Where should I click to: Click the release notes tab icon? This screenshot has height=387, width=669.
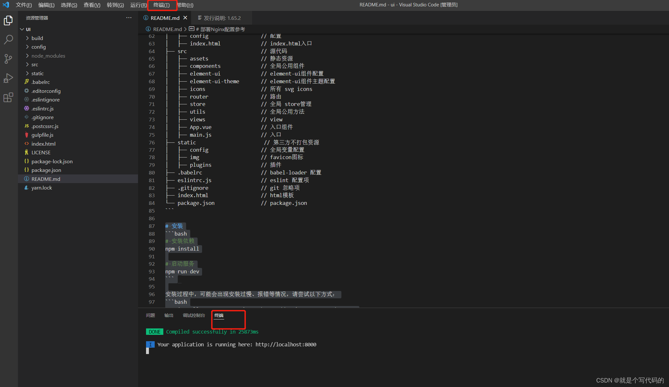(x=200, y=18)
